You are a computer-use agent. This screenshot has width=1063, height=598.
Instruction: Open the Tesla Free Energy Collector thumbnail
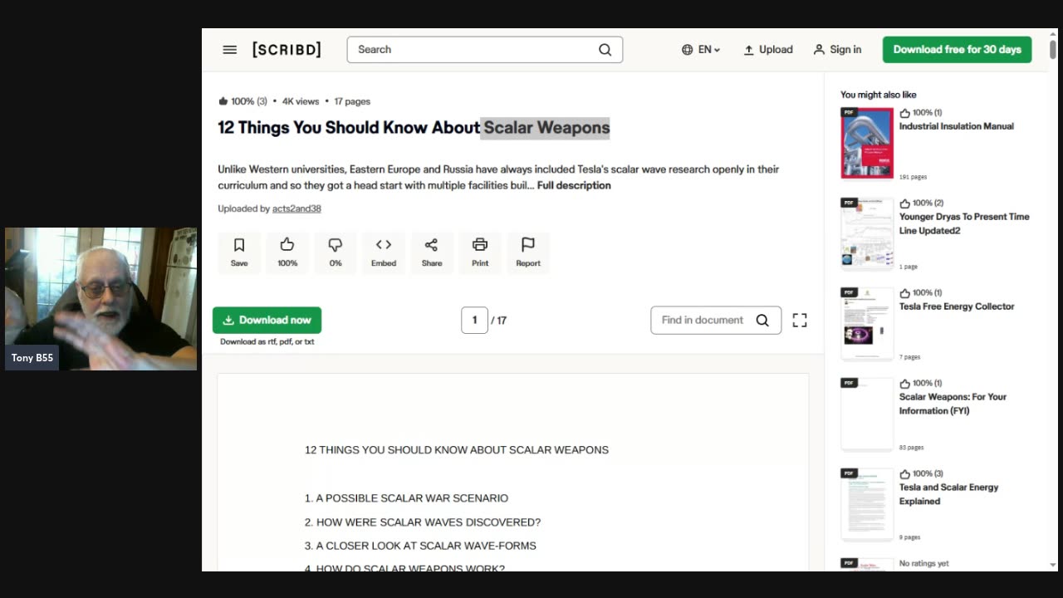click(x=867, y=324)
